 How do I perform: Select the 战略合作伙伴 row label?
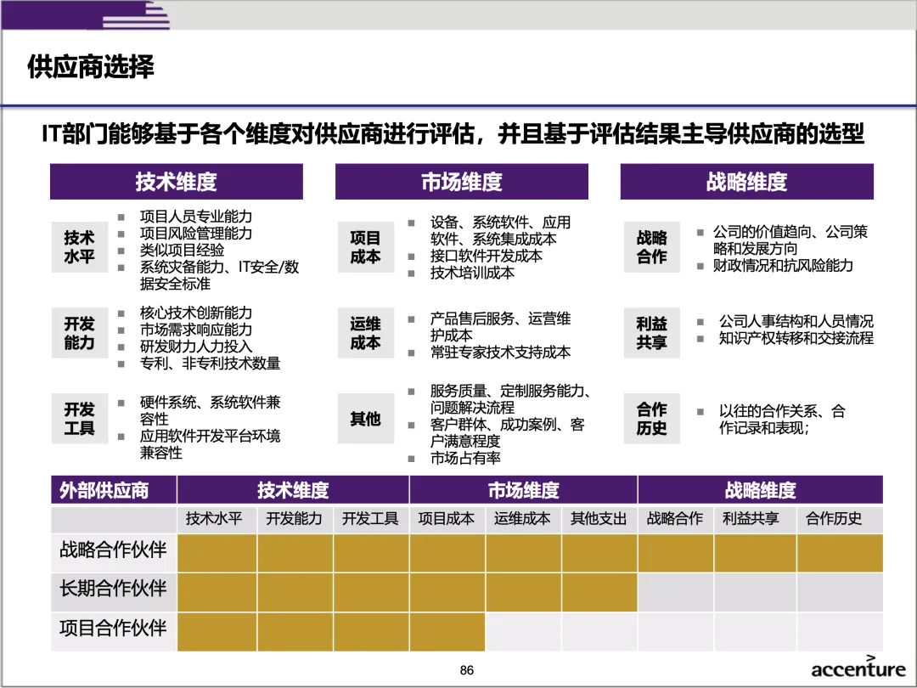(114, 550)
